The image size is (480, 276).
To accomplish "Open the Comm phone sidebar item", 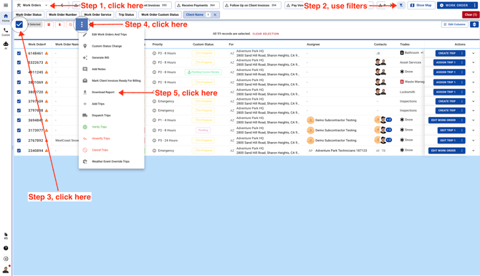I will click(6, 32).
